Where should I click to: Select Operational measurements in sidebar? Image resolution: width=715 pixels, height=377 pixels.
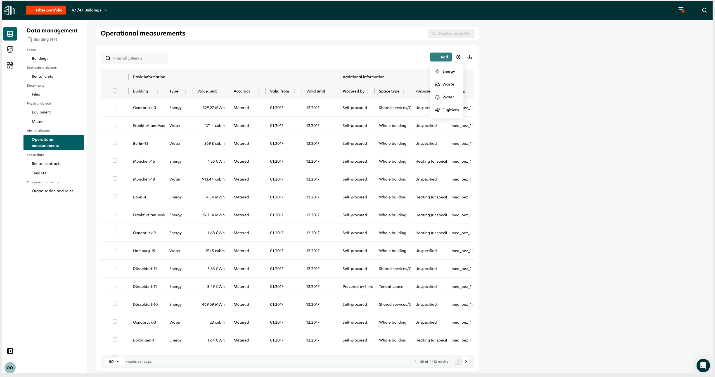tap(54, 143)
